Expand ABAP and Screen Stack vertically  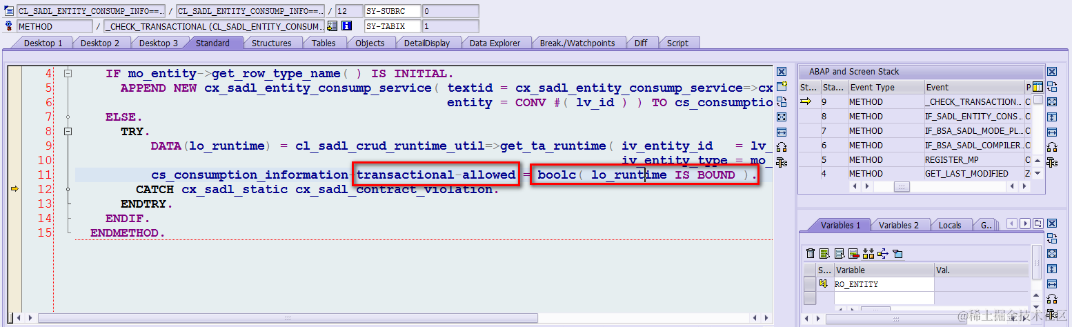(x=1052, y=117)
